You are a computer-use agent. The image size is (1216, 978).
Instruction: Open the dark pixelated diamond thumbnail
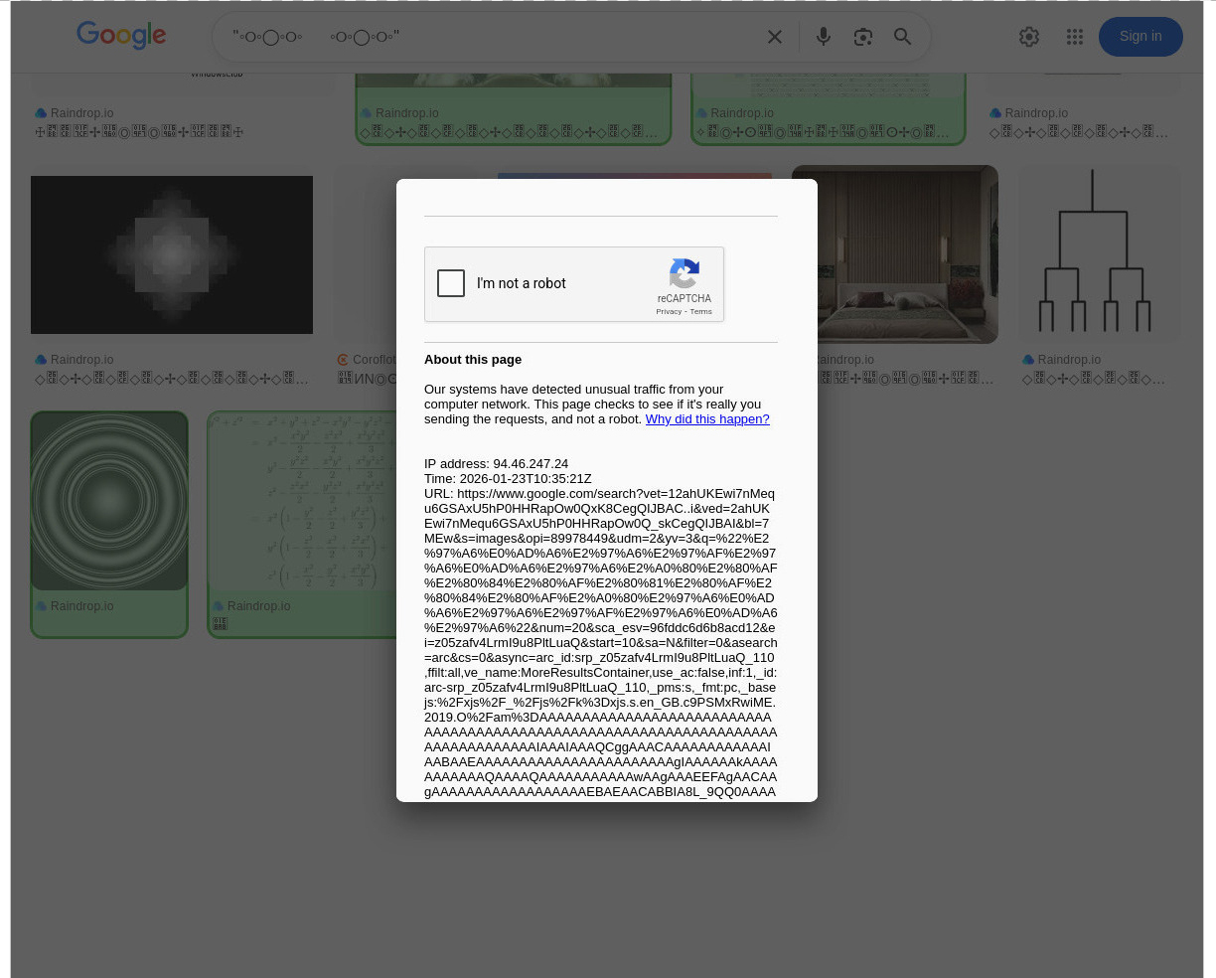pos(172,254)
